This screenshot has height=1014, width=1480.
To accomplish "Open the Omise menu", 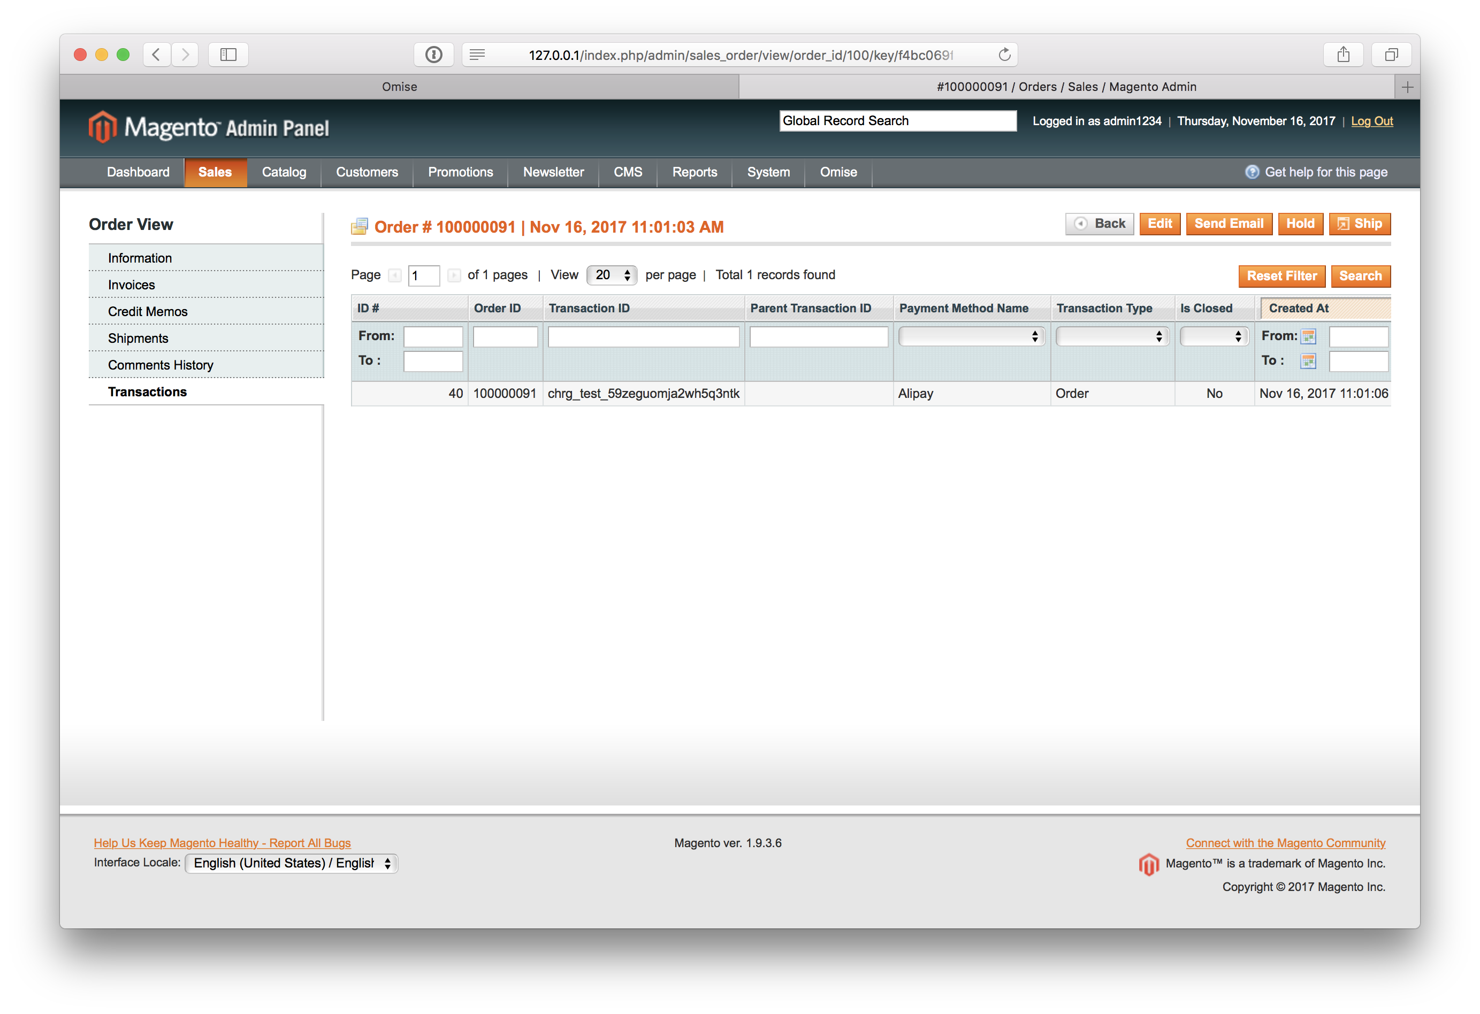I will 838,172.
